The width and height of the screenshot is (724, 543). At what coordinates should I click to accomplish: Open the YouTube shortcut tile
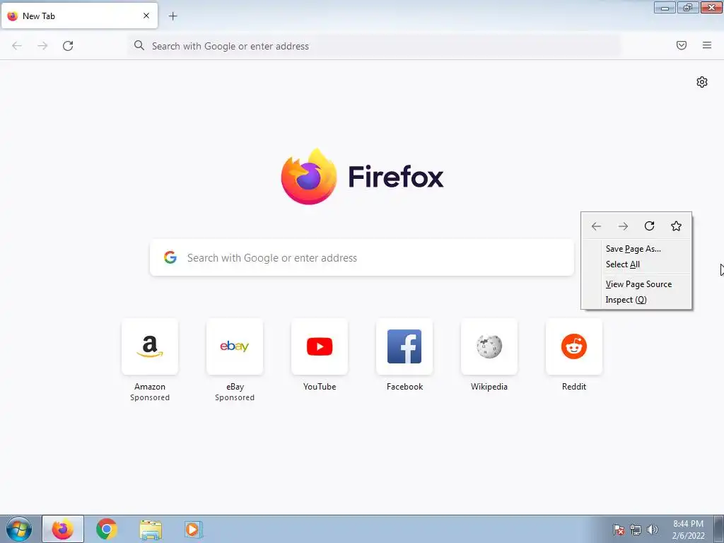pyautogui.click(x=320, y=346)
